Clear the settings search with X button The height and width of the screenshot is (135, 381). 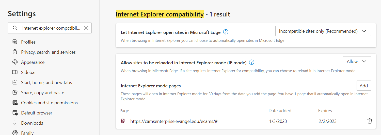point(86,28)
